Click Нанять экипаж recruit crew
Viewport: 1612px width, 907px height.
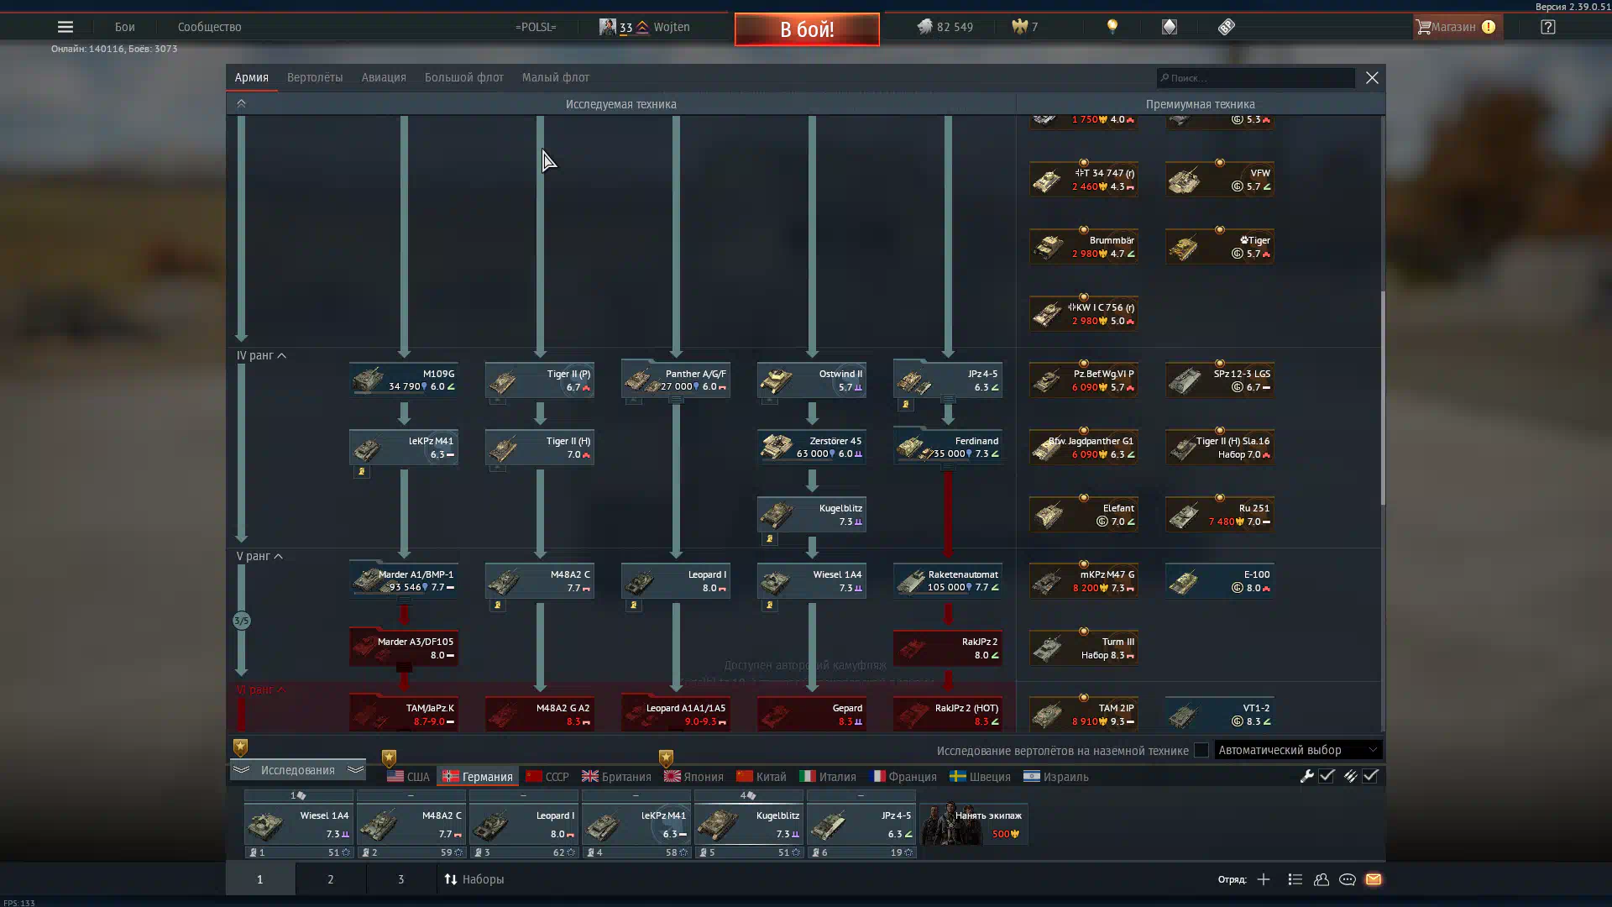point(974,824)
